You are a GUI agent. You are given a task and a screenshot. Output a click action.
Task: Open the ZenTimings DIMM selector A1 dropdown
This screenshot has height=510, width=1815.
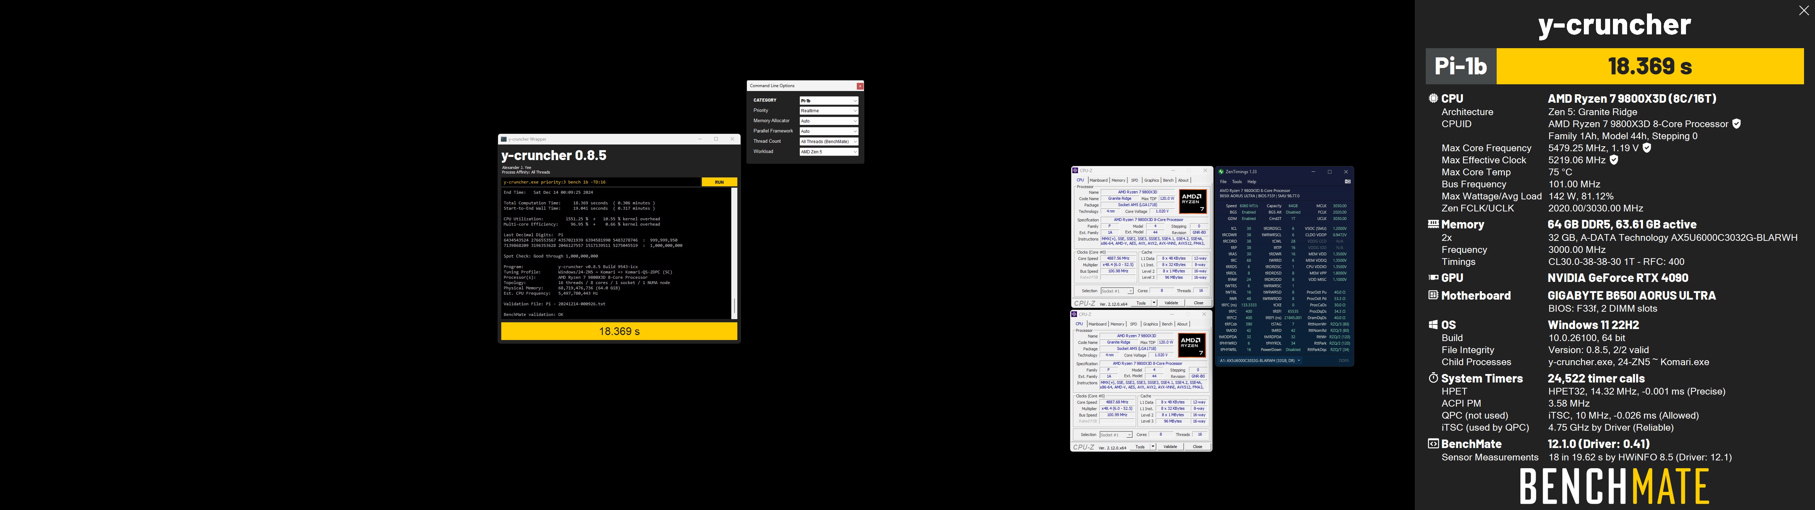[x=1260, y=361]
